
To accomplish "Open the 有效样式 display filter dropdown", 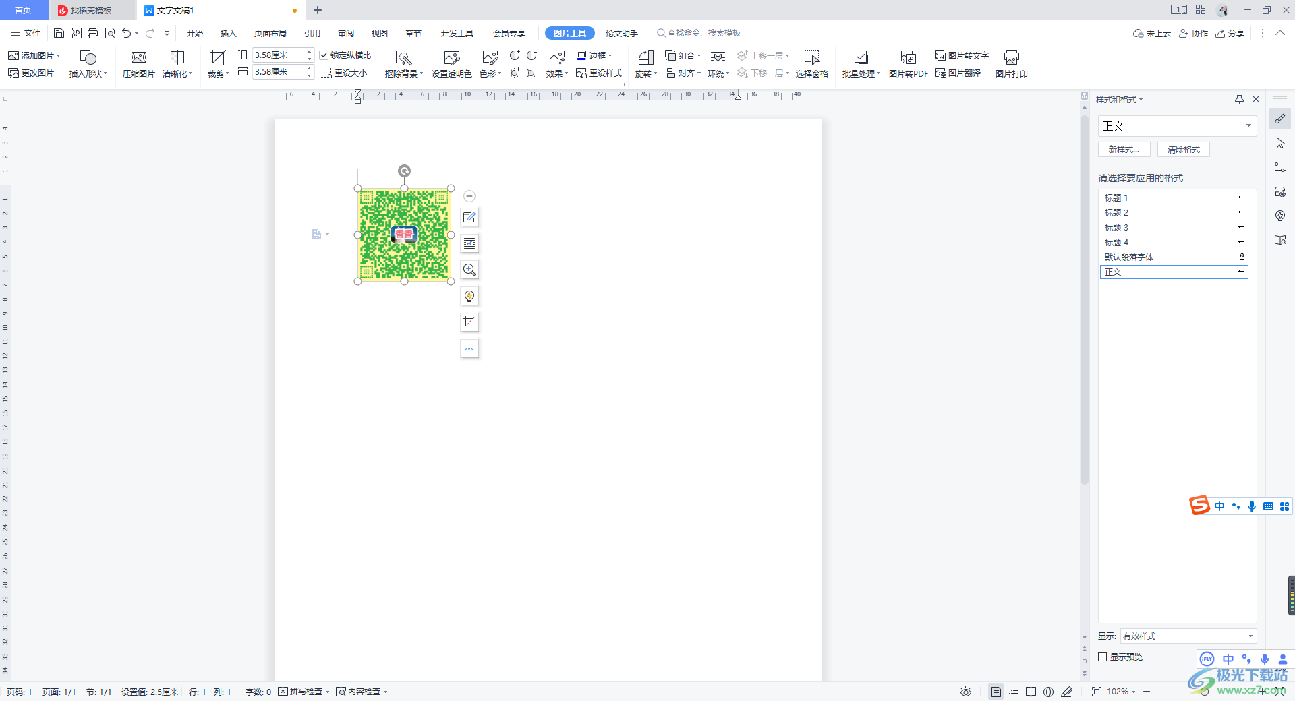I will tap(1188, 636).
